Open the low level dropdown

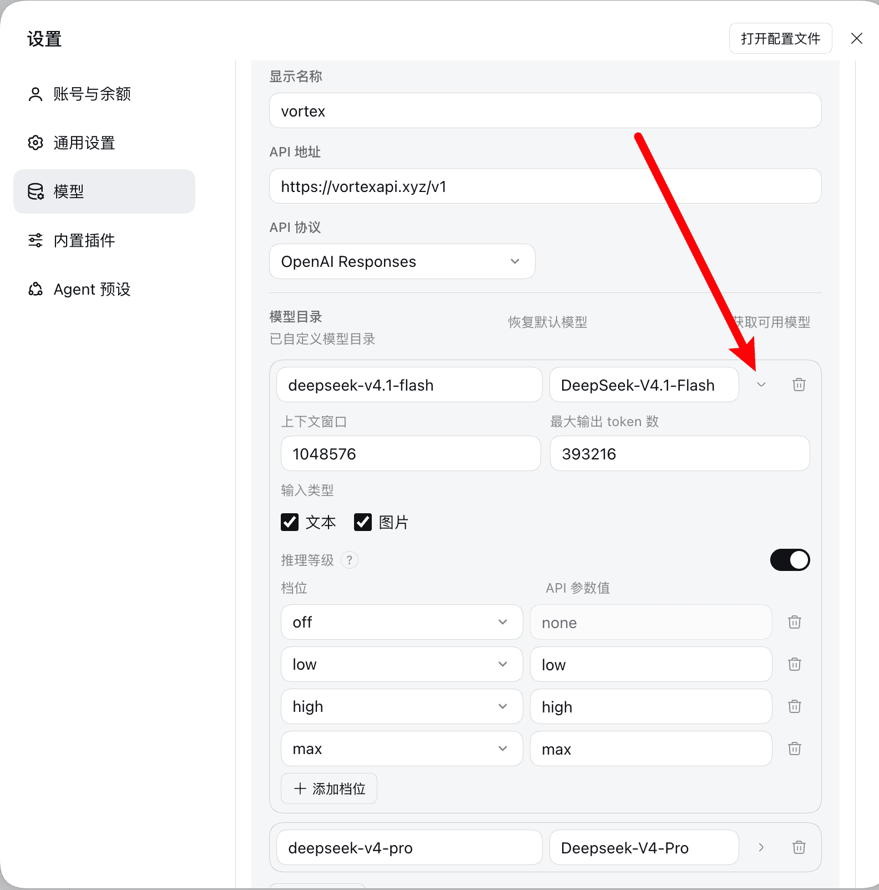[402, 664]
